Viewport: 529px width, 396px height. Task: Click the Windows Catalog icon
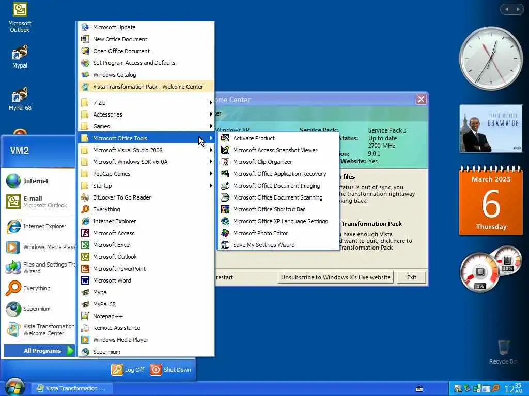point(85,74)
